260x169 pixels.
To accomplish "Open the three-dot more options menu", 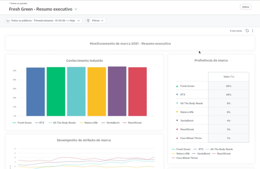I will (252, 31).
